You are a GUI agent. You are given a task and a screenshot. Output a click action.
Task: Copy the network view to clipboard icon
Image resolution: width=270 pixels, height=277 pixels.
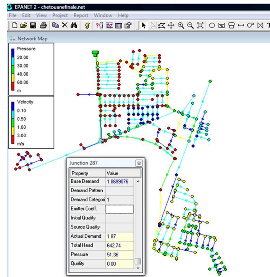[55, 26]
